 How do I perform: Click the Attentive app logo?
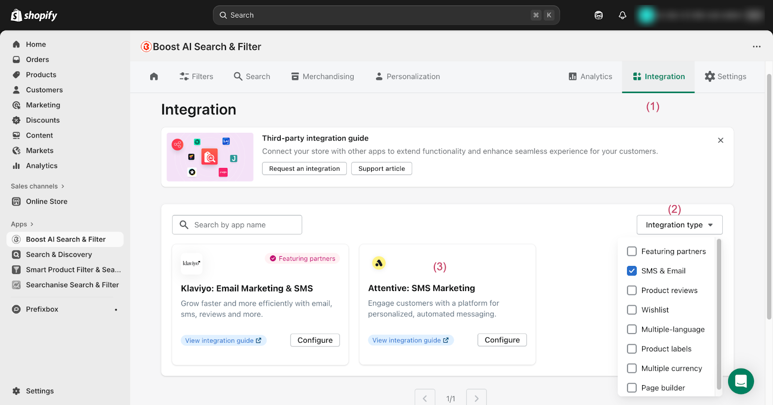coord(379,263)
